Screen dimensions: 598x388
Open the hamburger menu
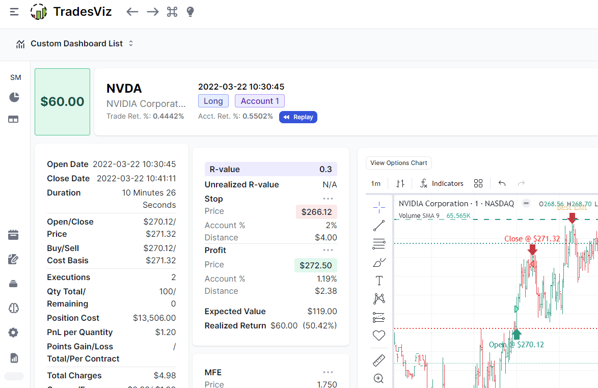(14, 12)
